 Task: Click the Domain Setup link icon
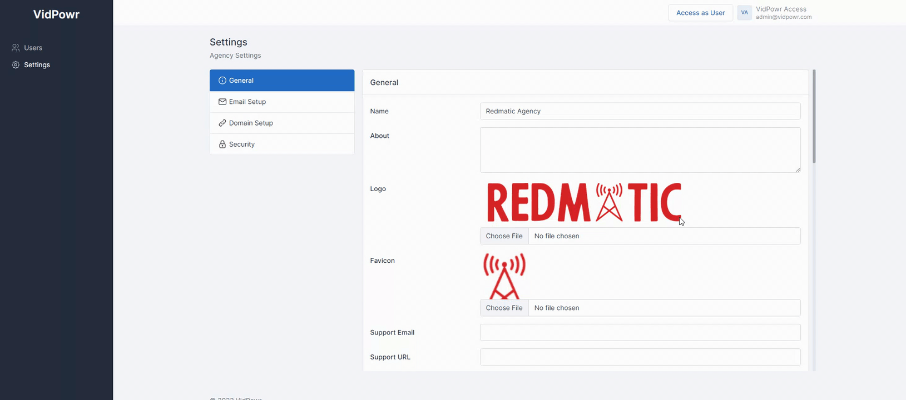point(222,123)
